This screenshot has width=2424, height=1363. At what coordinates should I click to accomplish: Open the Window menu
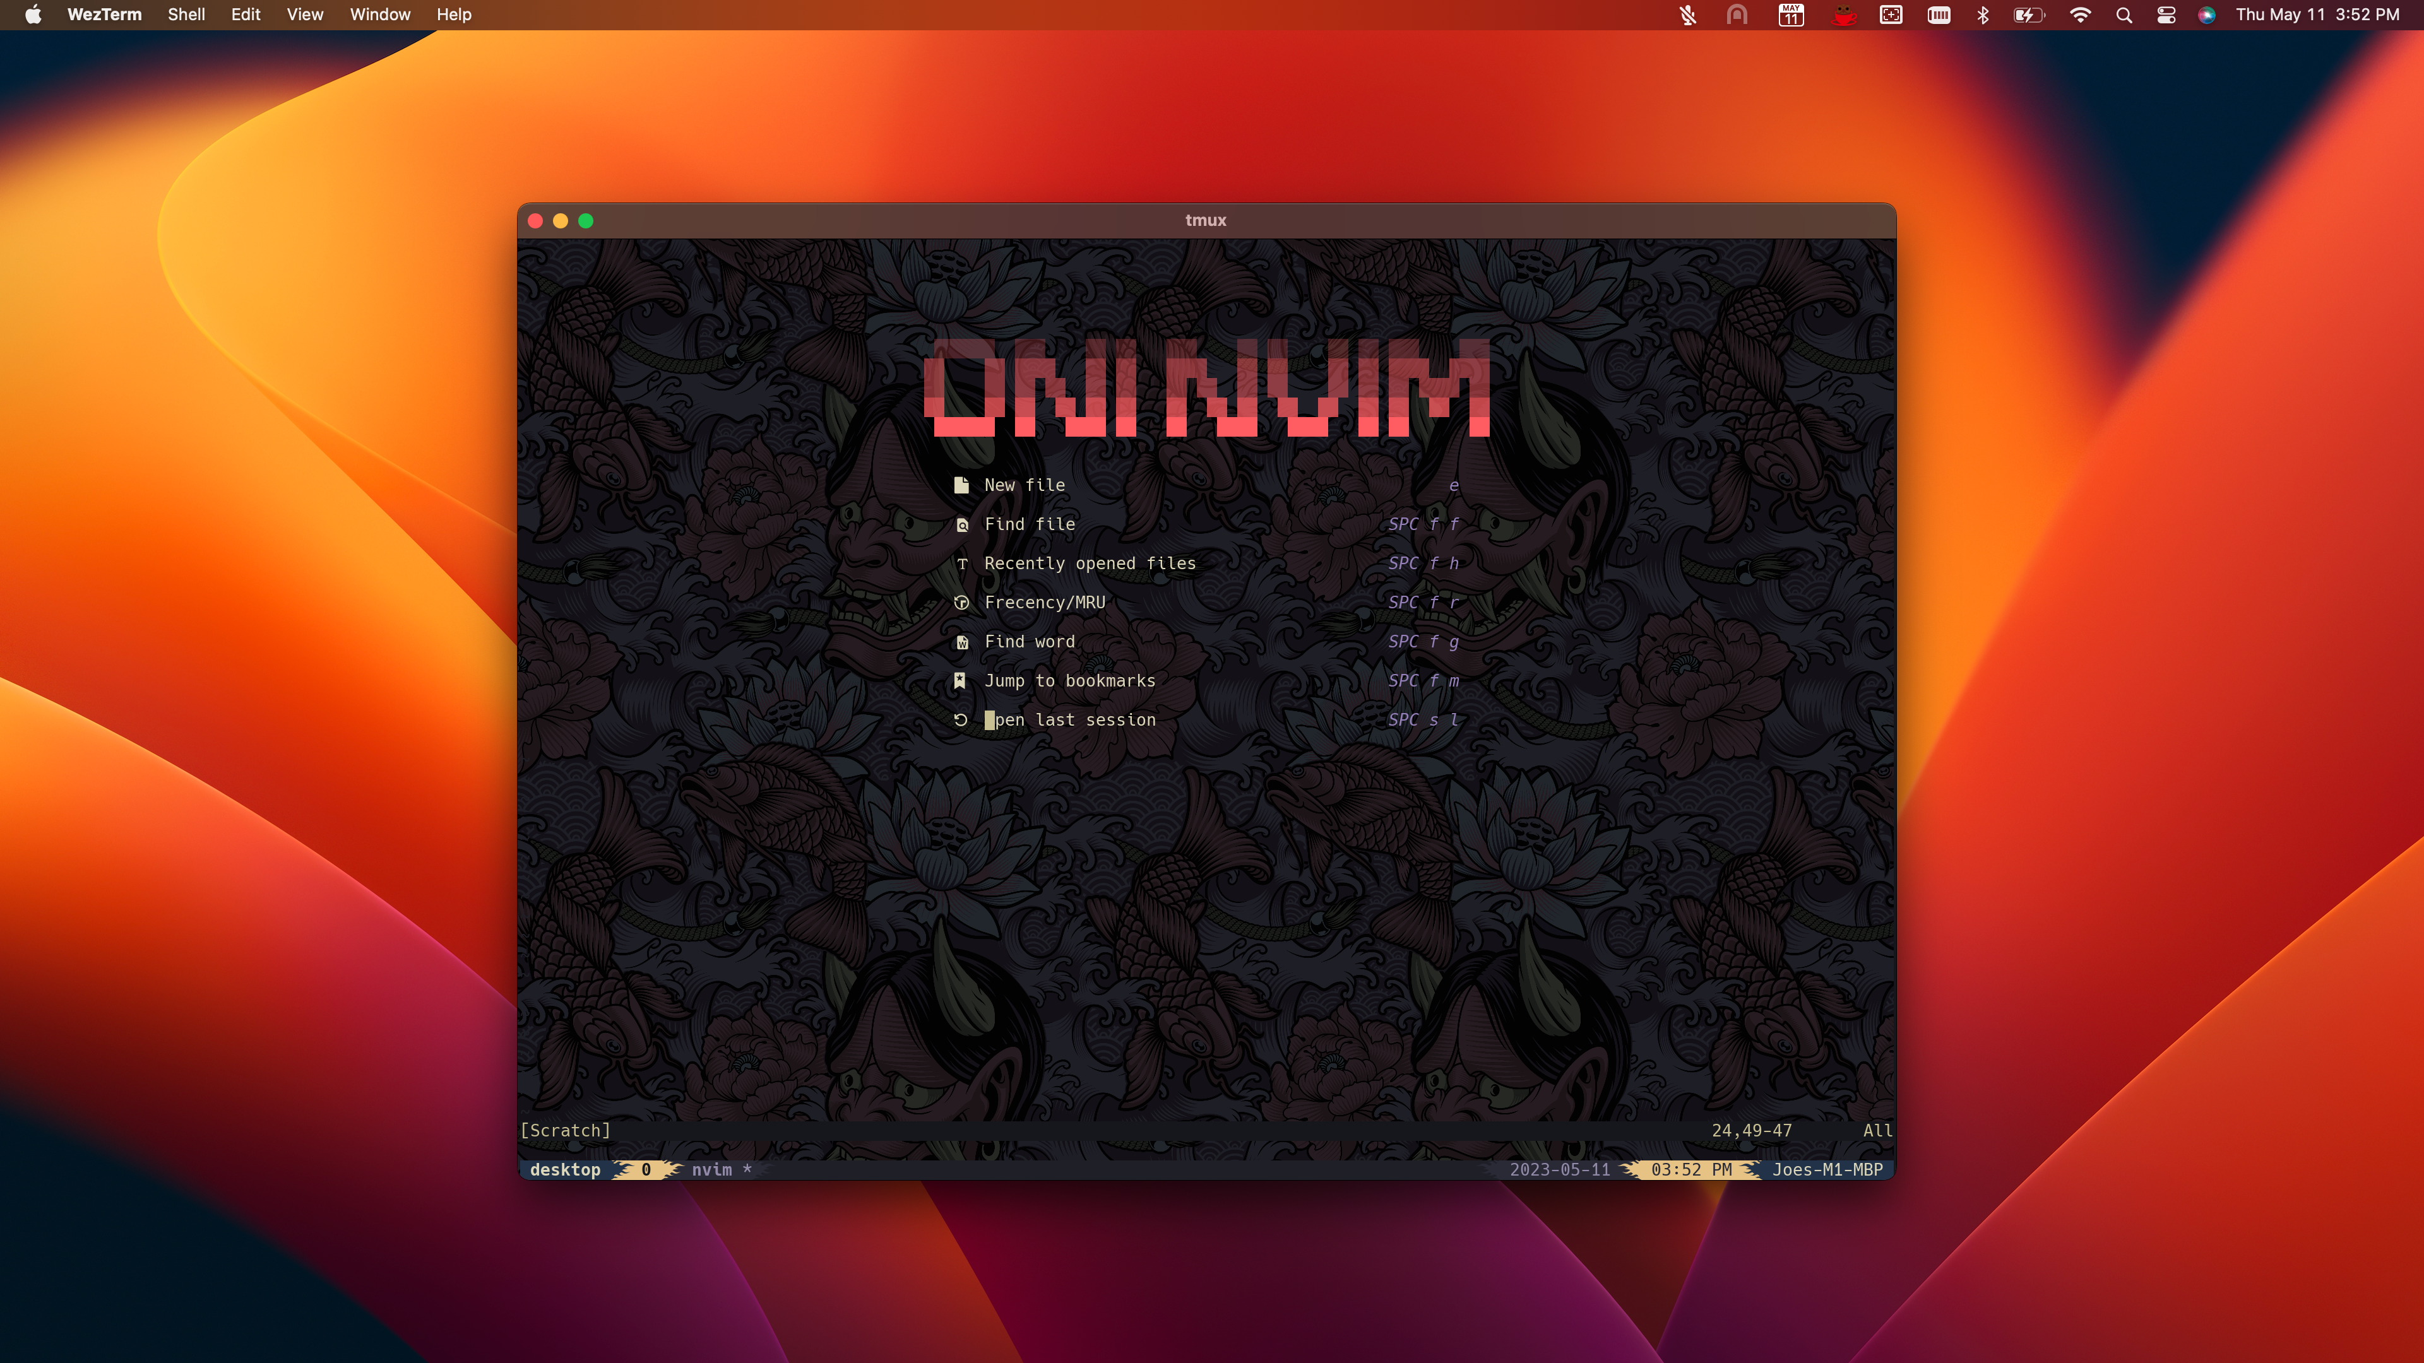379,15
